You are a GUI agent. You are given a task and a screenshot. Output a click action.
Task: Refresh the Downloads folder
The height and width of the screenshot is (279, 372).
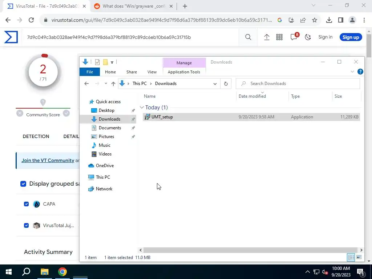pyautogui.click(x=226, y=84)
